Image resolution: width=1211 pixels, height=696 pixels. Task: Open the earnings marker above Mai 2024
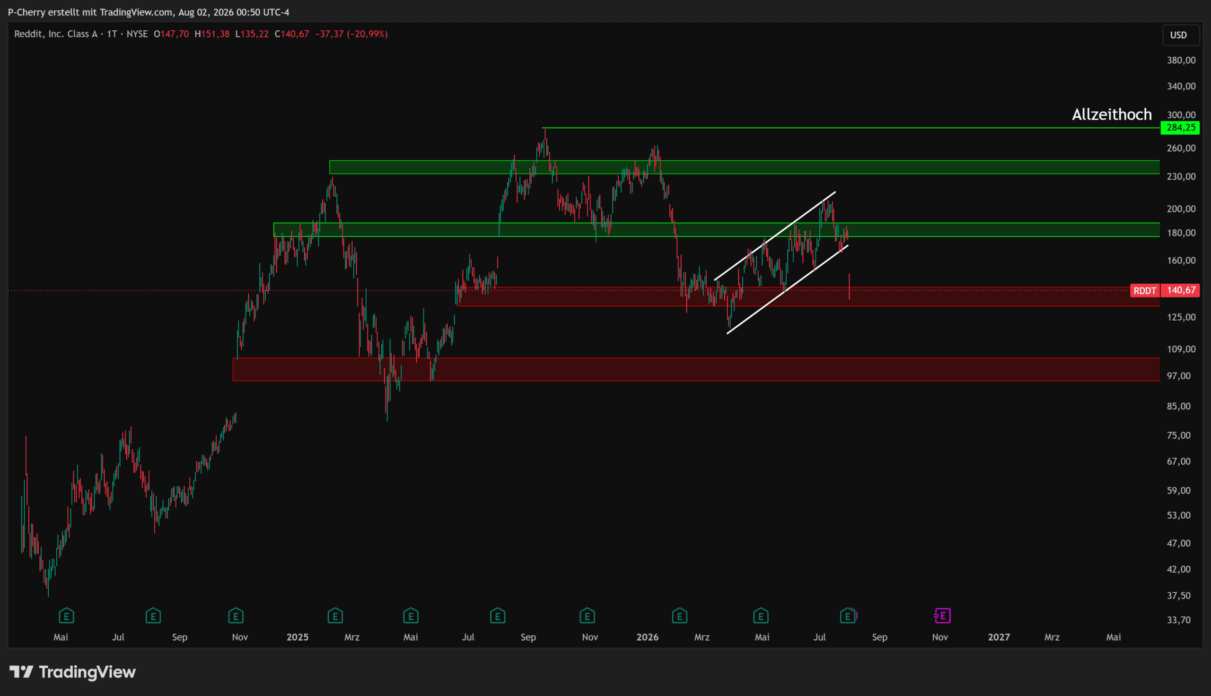click(x=66, y=616)
